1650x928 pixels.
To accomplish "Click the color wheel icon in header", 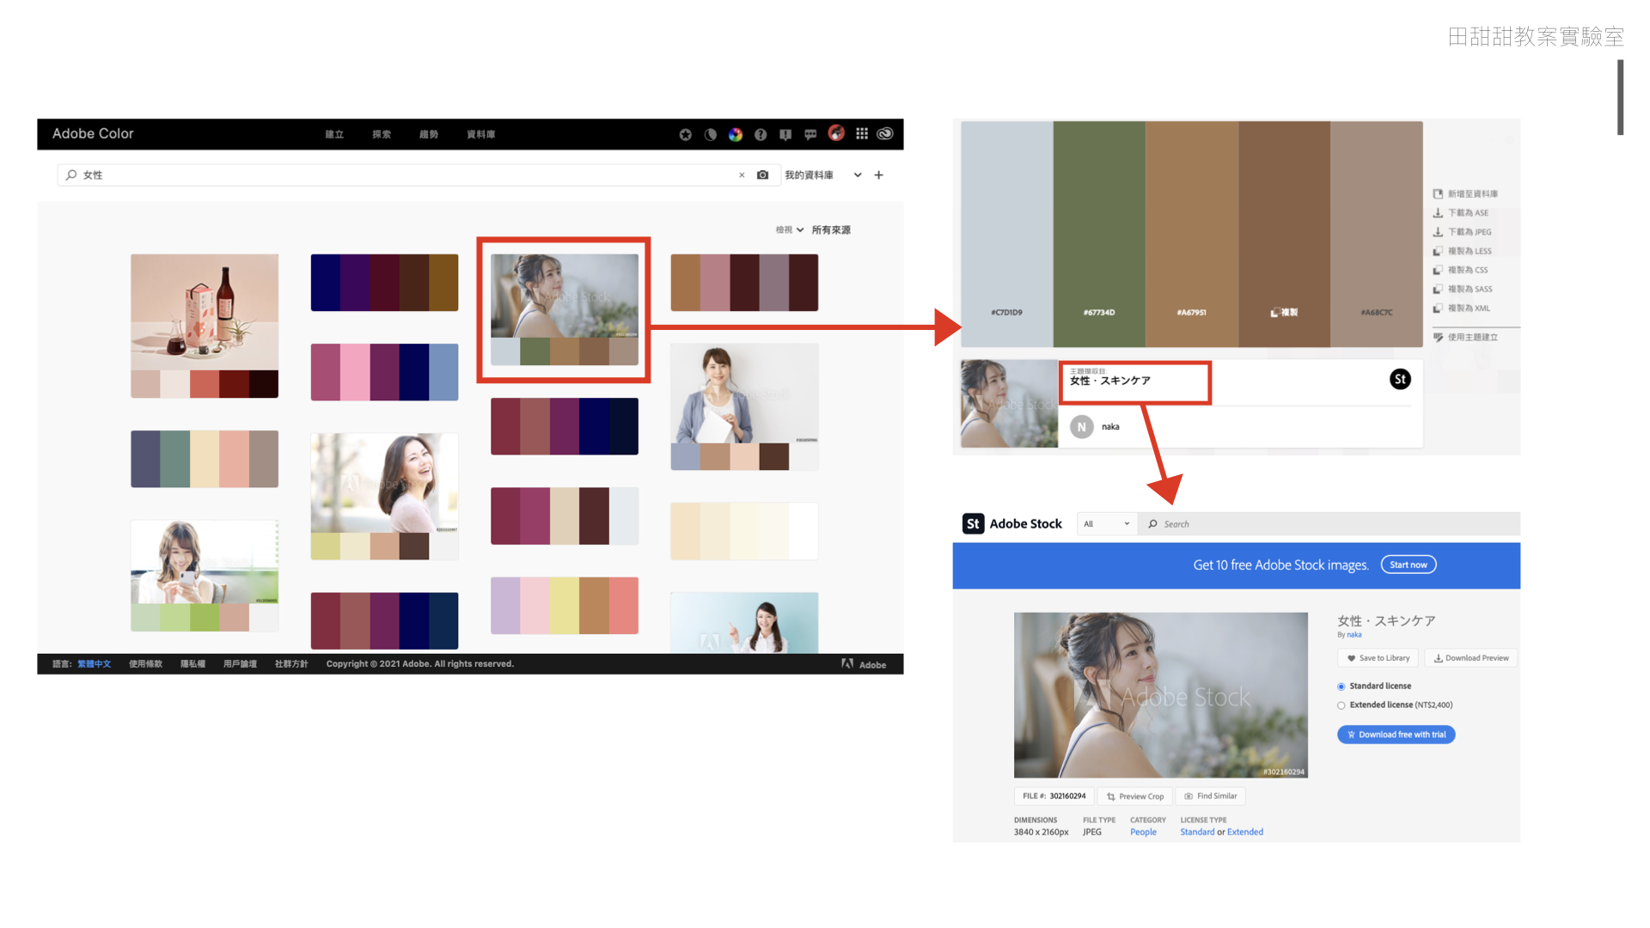I will point(735,134).
